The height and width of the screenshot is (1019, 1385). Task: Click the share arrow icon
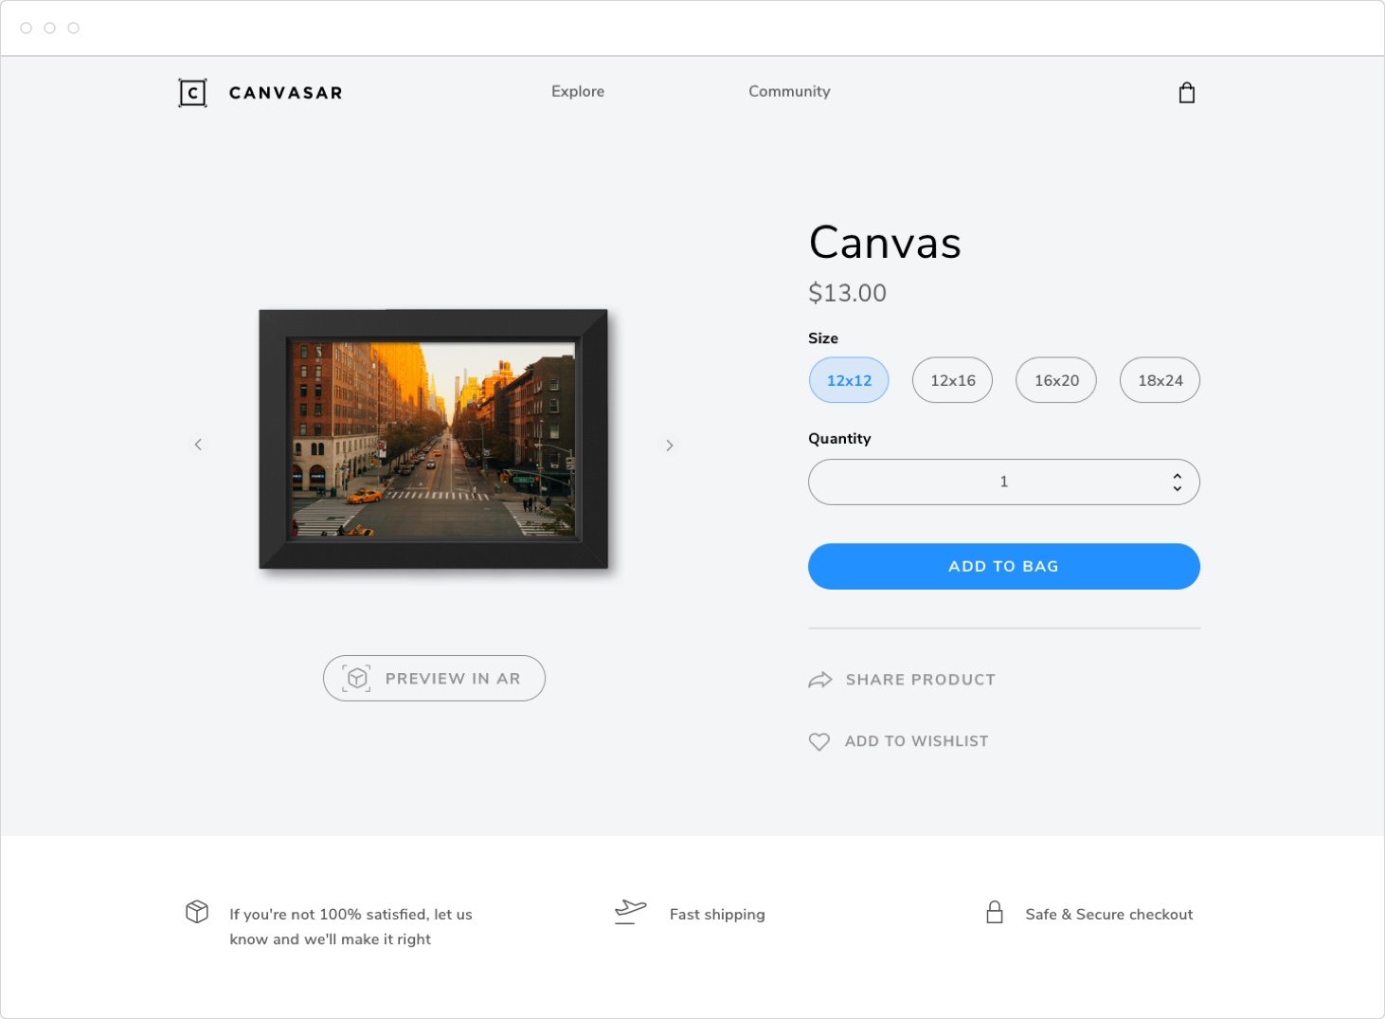click(x=819, y=680)
